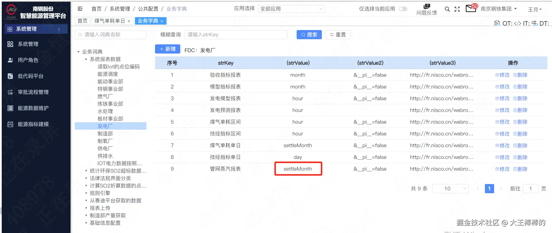Select 能源调度 in the dictionary tree

click(108, 74)
